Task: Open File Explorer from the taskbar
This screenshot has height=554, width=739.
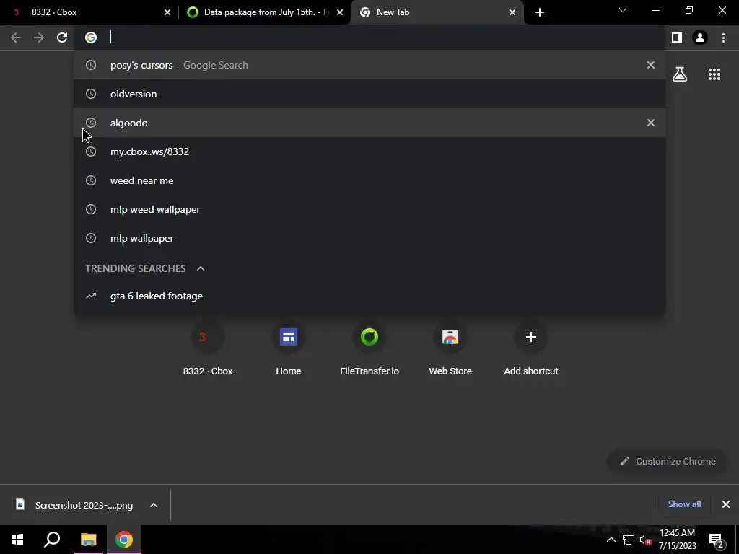Action: coord(88,540)
